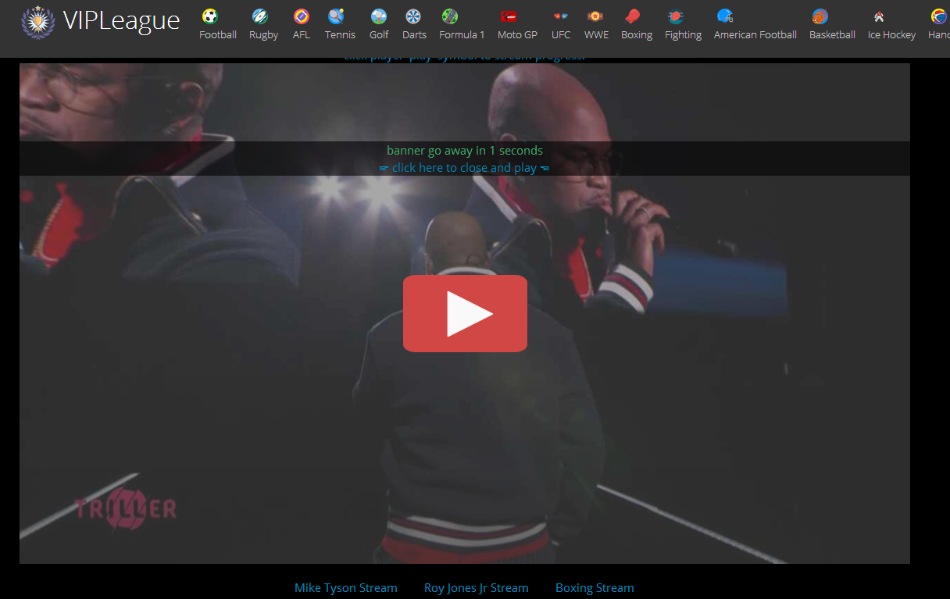Open the Boxing Stream link
Image resolution: width=950 pixels, height=599 pixels.
tap(595, 588)
